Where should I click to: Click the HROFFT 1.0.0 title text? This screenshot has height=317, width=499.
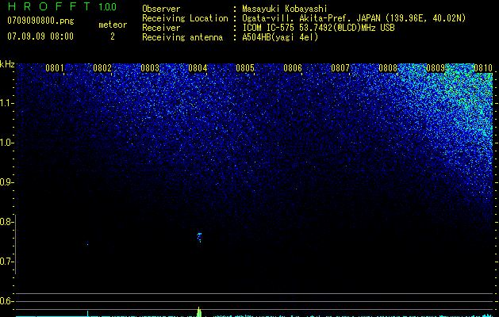(62, 6)
